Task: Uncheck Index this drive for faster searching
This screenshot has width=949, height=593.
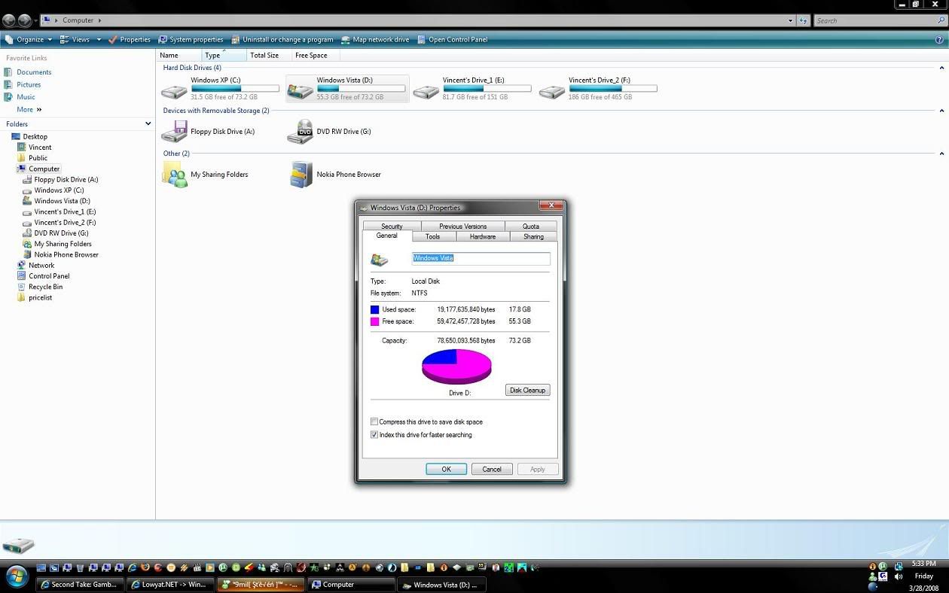Action: pos(374,435)
